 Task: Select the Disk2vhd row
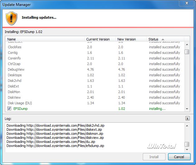click(95, 81)
